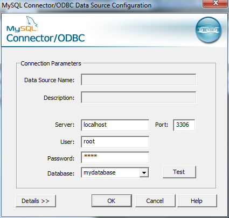
Task: Click the Password label
Action: [61, 158]
